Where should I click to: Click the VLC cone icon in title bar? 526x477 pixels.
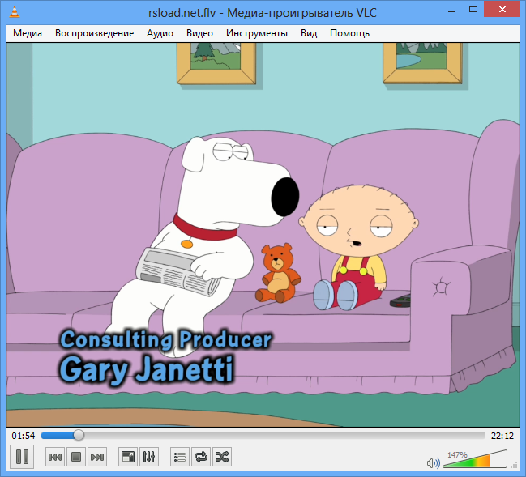click(x=15, y=12)
